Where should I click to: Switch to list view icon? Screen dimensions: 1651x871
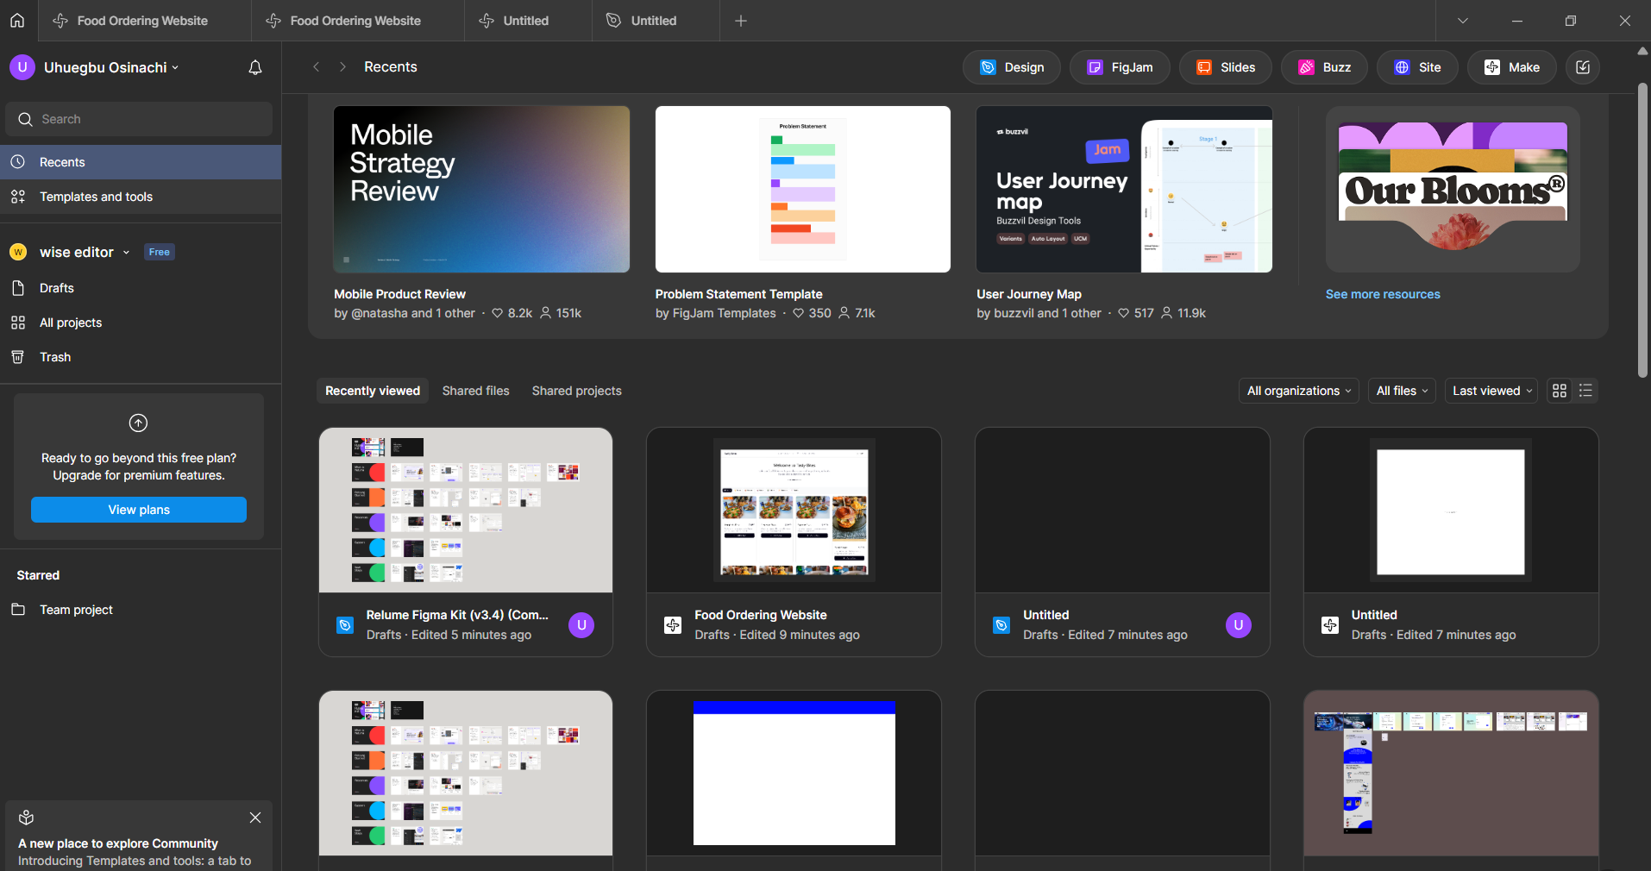1585,391
